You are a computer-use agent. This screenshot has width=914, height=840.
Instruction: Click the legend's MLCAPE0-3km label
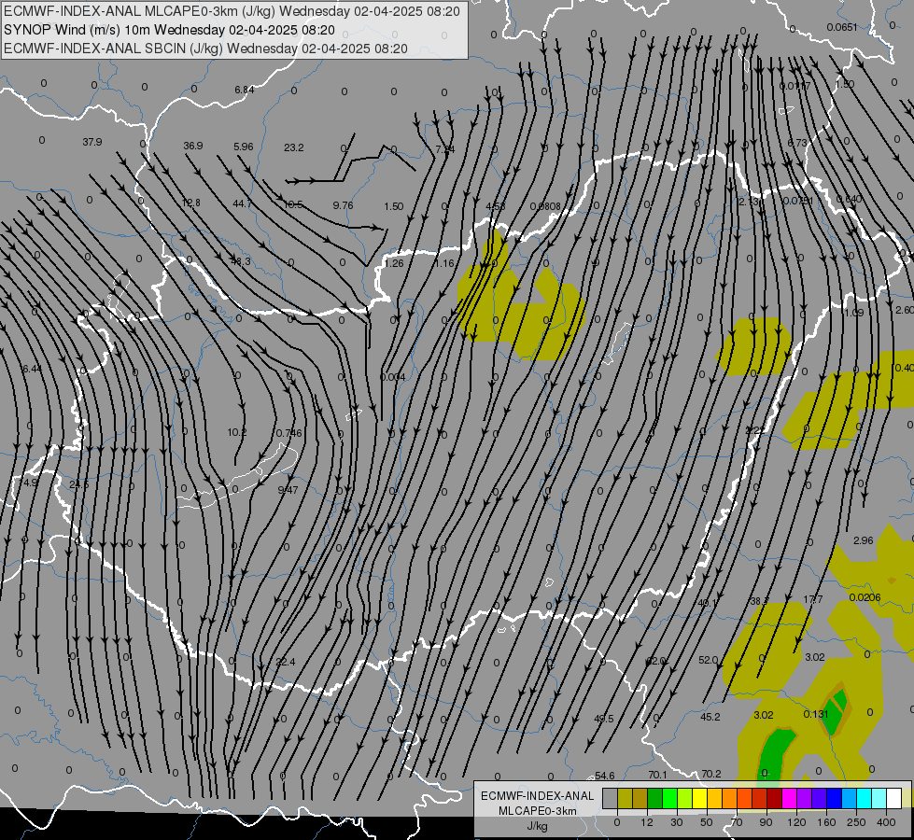point(538,811)
